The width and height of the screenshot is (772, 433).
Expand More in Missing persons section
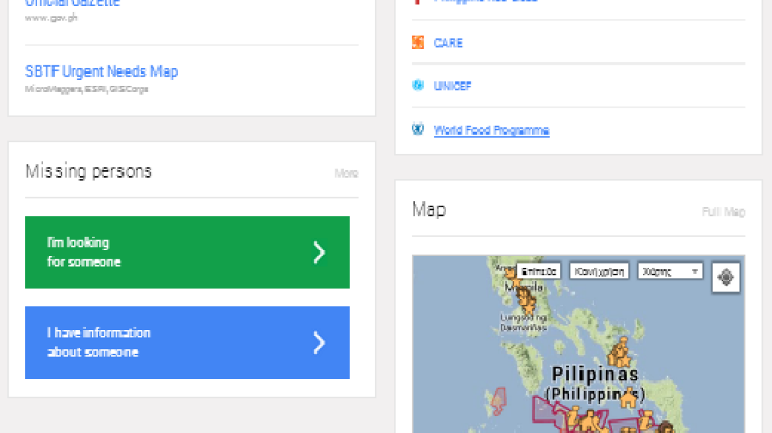click(x=346, y=174)
